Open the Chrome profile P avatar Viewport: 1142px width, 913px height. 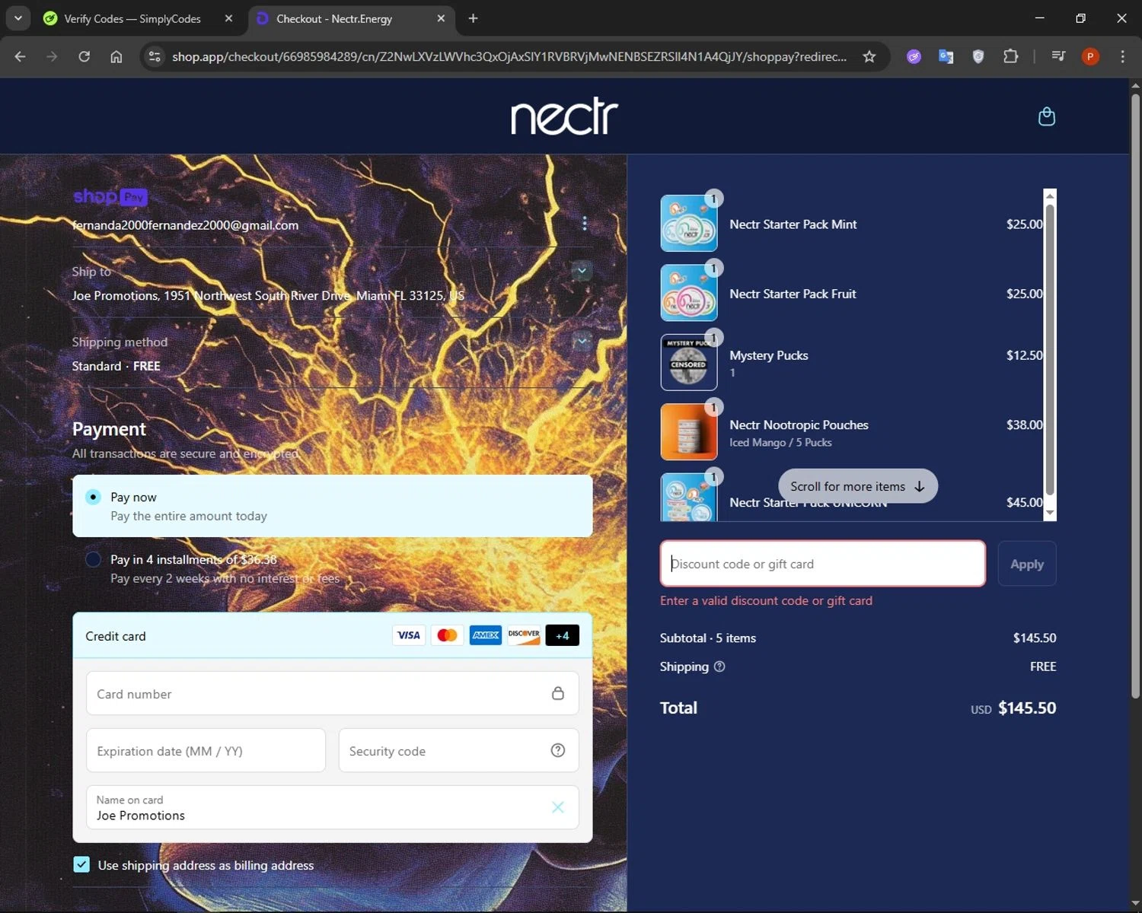1090,56
